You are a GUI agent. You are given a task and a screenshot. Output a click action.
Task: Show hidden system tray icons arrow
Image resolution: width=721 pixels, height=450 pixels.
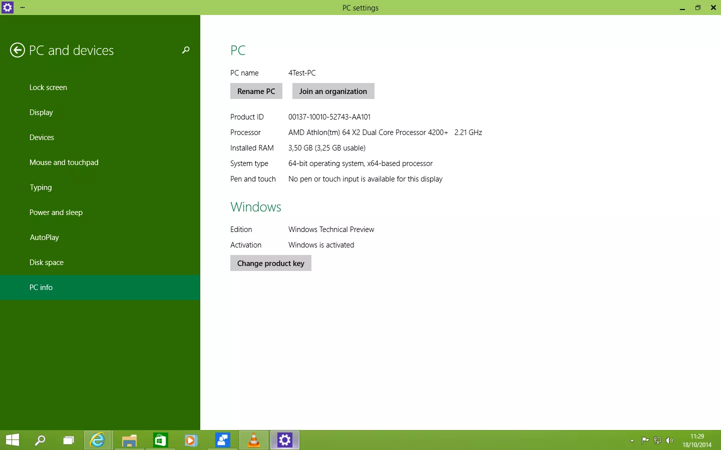pos(632,440)
